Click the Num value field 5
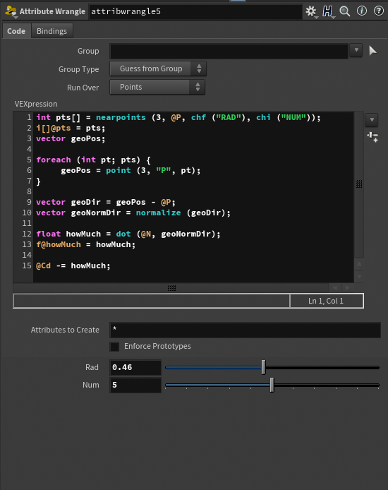 pyautogui.click(x=135, y=385)
